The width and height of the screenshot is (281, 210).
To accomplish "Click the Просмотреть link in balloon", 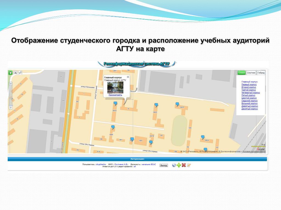I will pos(115,95).
